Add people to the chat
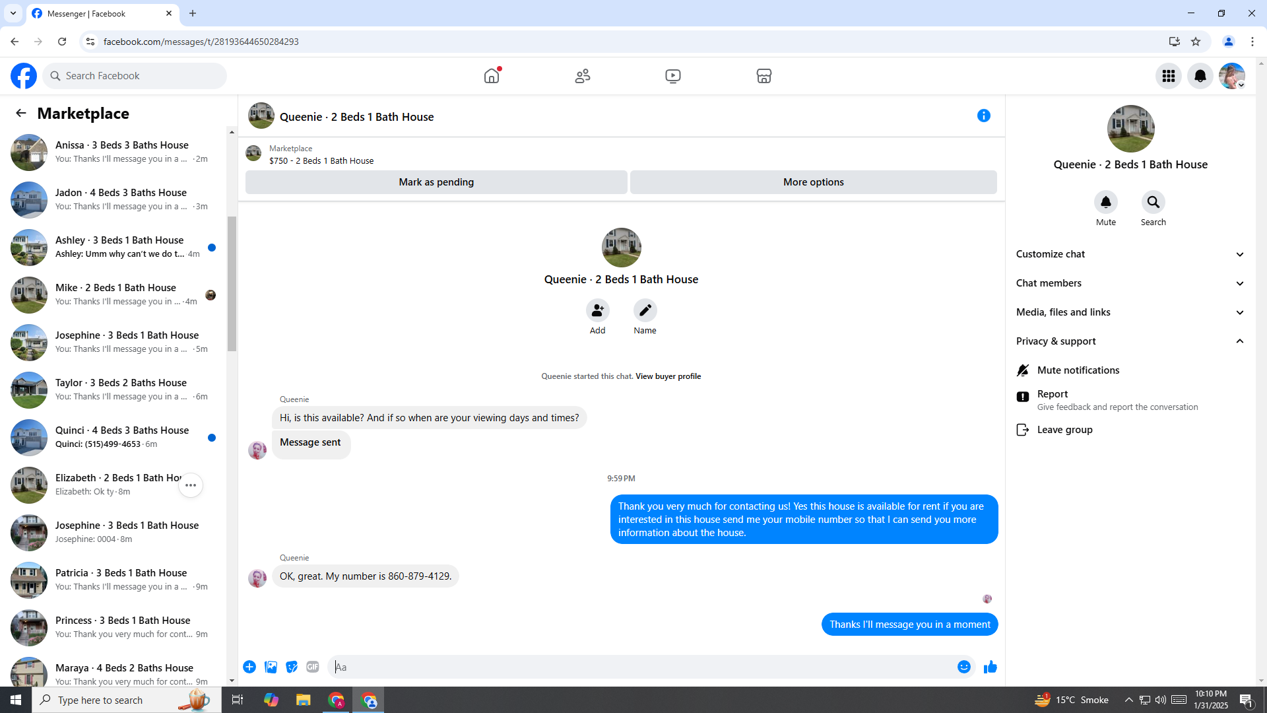 pos(598,310)
